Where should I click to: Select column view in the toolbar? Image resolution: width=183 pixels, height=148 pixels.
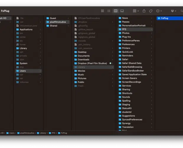pyautogui.click(x=115, y=11)
